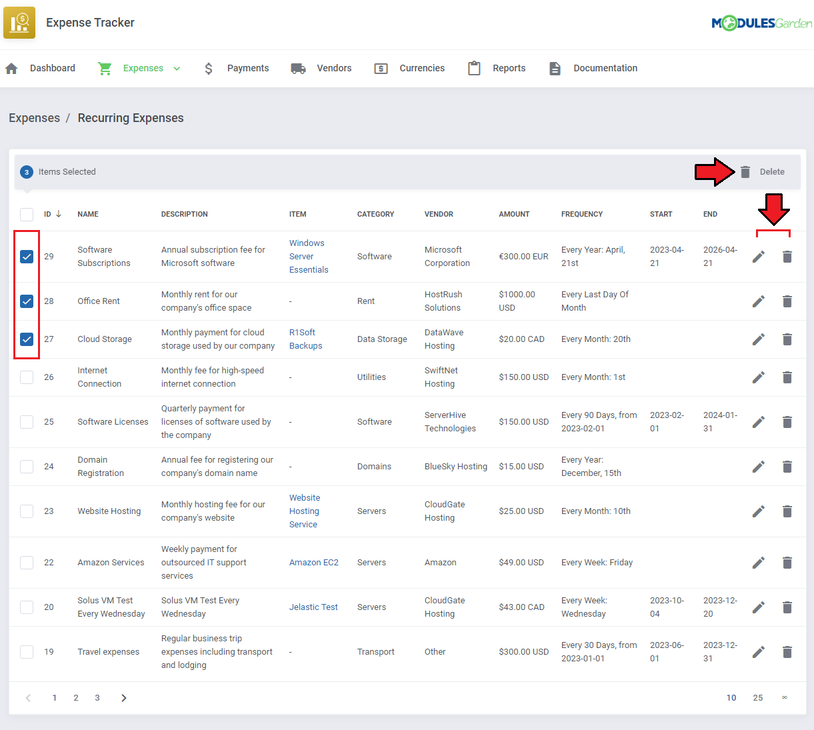The image size is (814, 730).
Task: Edit the Internet Connection expense
Action: [x=759, y=377]
